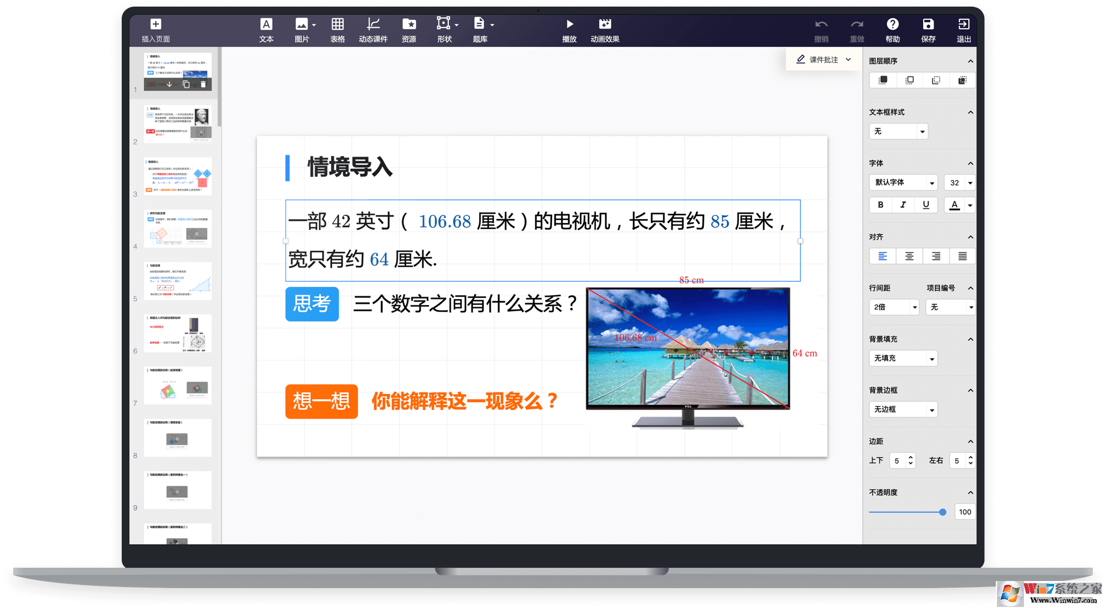The height and width of the screenshot is (608, 1106).
Task: Open the 默认字体 font family dropdown
Action: click(x=903, y=182)
